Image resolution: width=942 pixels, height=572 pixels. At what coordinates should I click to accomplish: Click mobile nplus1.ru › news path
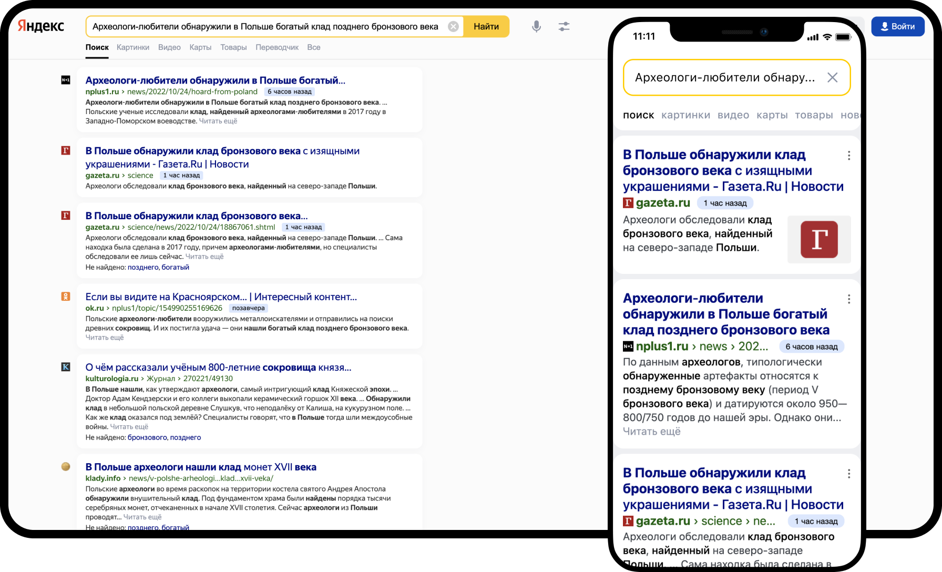coord(702,346)
